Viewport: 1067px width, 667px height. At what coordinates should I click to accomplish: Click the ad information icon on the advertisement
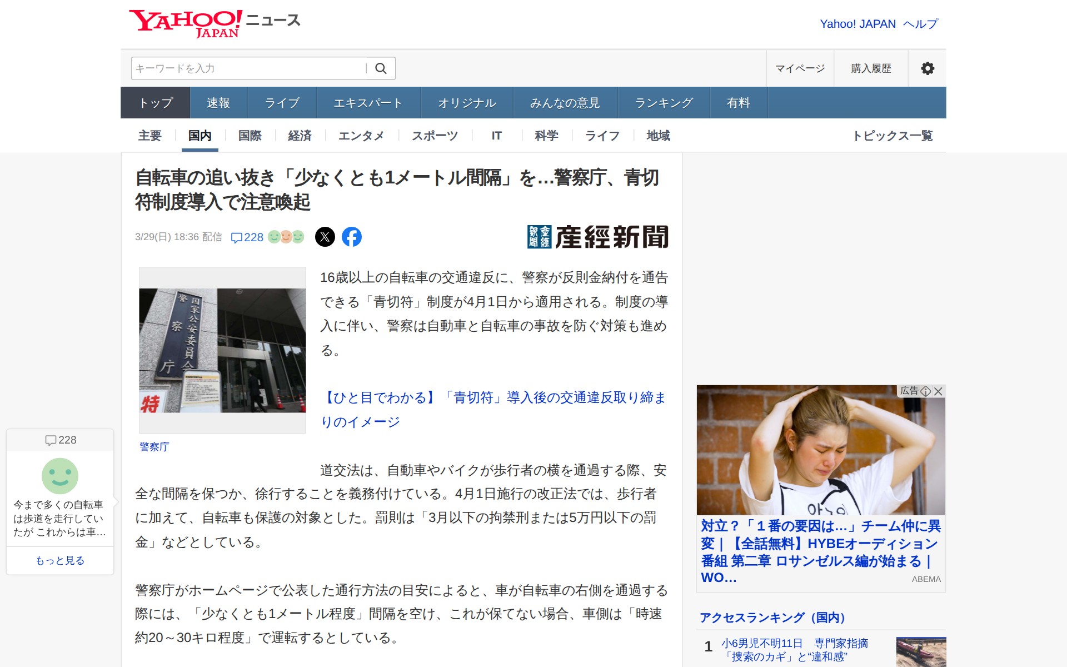(926, 391)
